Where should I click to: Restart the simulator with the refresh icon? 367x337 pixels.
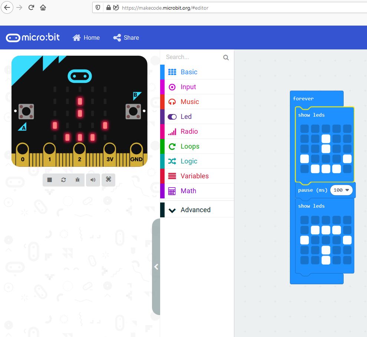point(63,180)
